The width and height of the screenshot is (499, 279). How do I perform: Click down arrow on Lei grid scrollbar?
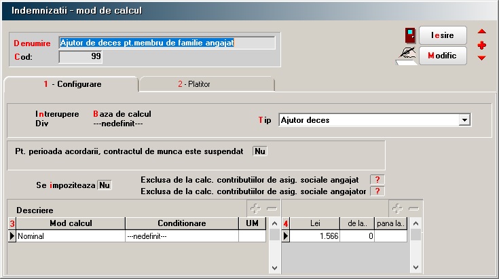point(415,267)
